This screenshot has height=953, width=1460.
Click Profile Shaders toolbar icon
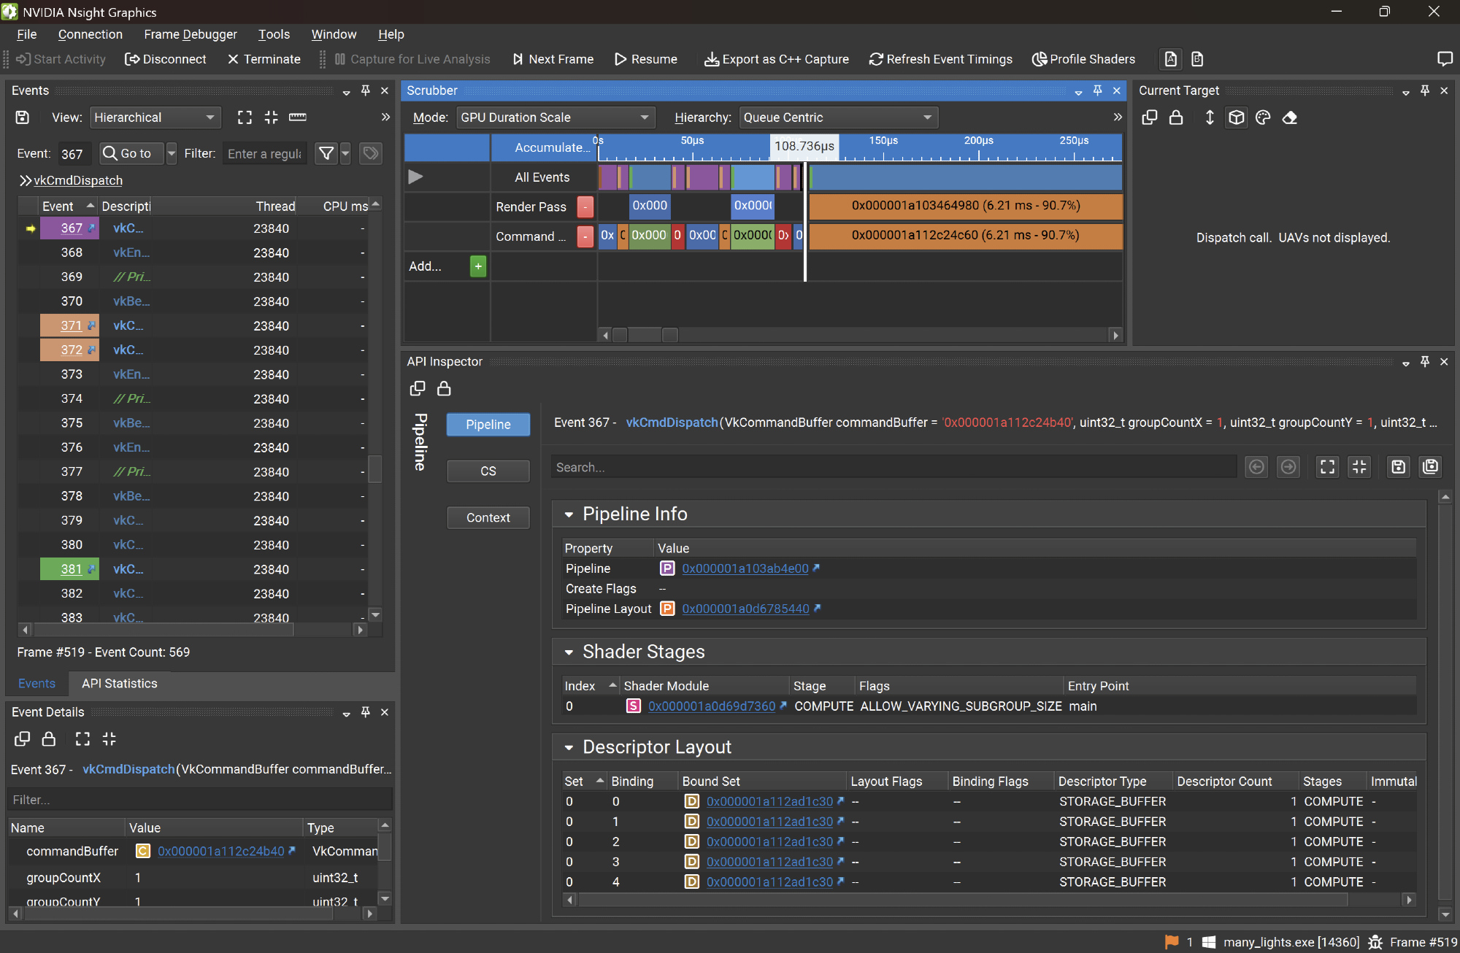[x=1039, y=59]
